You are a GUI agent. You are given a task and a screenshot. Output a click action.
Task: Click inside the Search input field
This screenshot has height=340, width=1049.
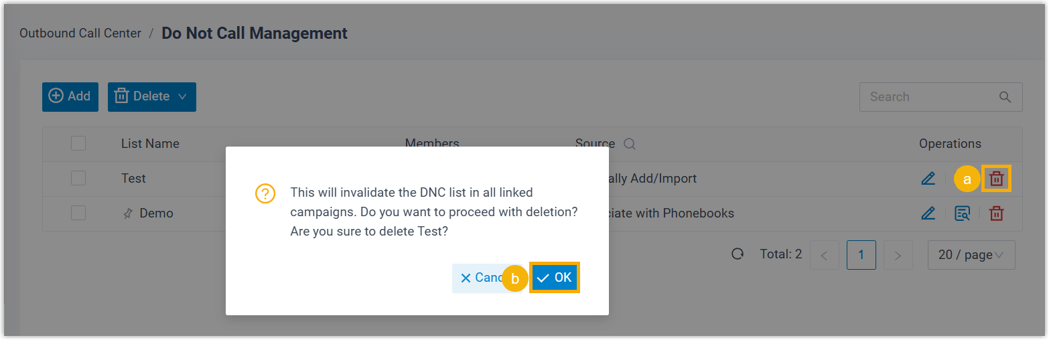pyautogui.click(x=928, y=97)
